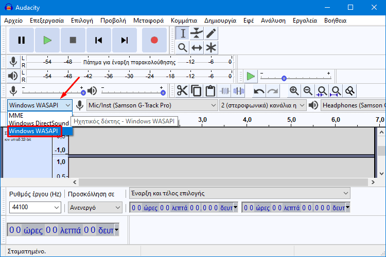Open the Ανάλυση menu
The image size is (386, 257).
coord(273,21)
